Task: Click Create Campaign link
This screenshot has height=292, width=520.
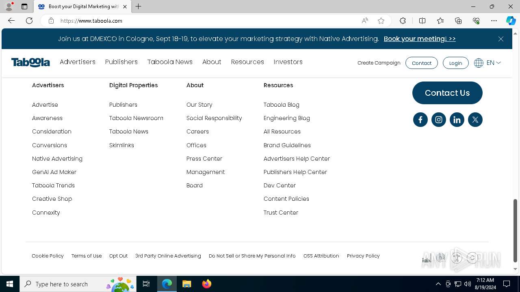Action: [x=379, y=63]
